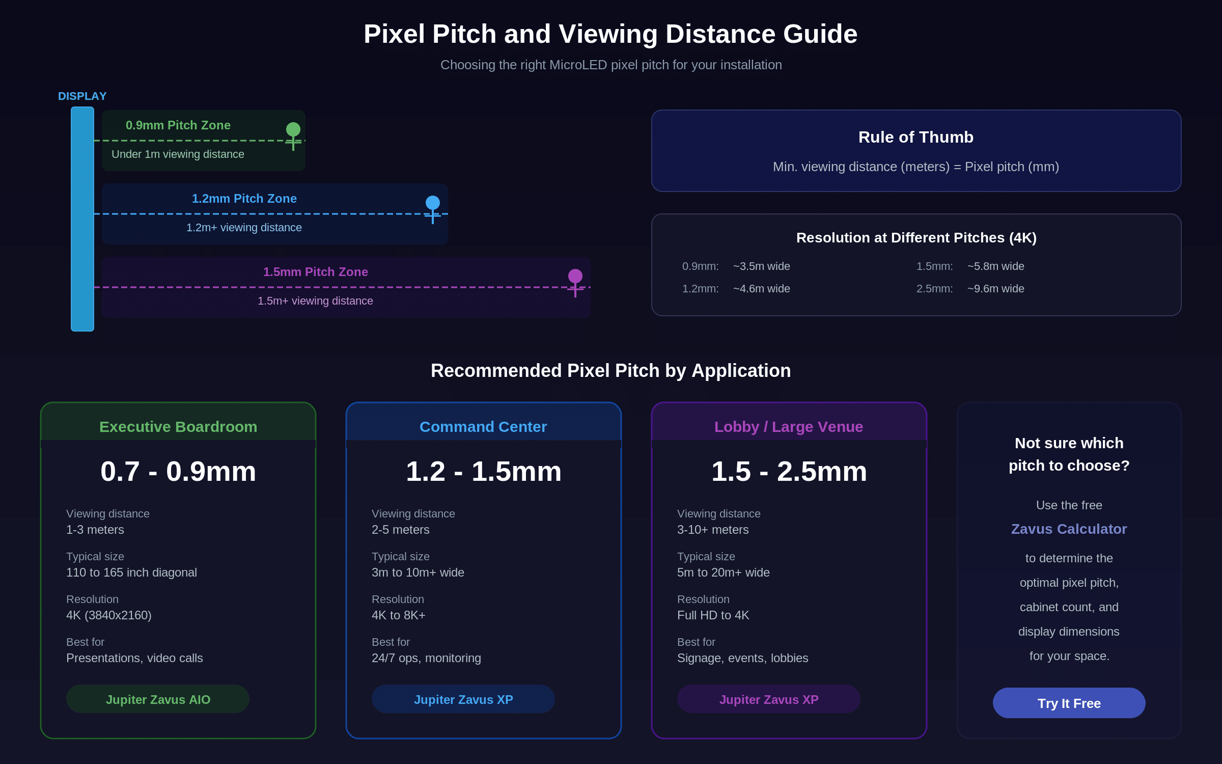Click the Rule of Thumb heading

point(916,137)
